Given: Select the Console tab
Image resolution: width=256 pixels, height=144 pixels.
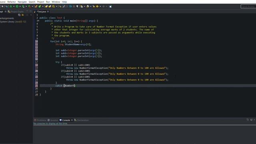Looking at the screenshot, I should (x=65, y=120).
